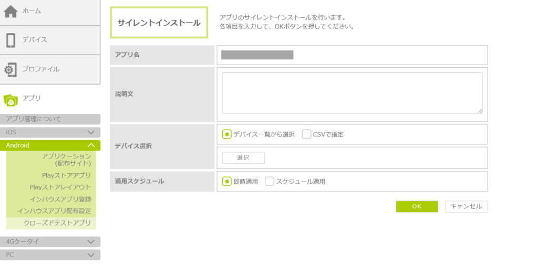The height and width of the screenshot is (266, 538).
Task: Choose the スケジュール適用 option
Action: tap(270, 182)
